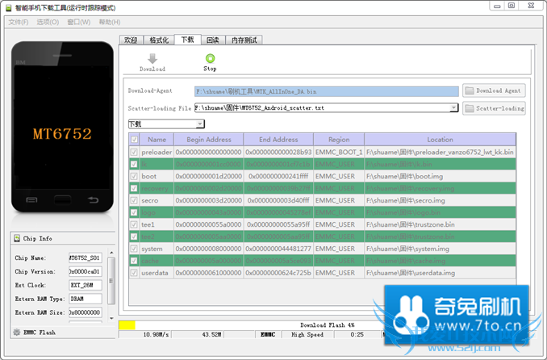Uncheck the boot partition checkbox

click(x=134, y=176)
